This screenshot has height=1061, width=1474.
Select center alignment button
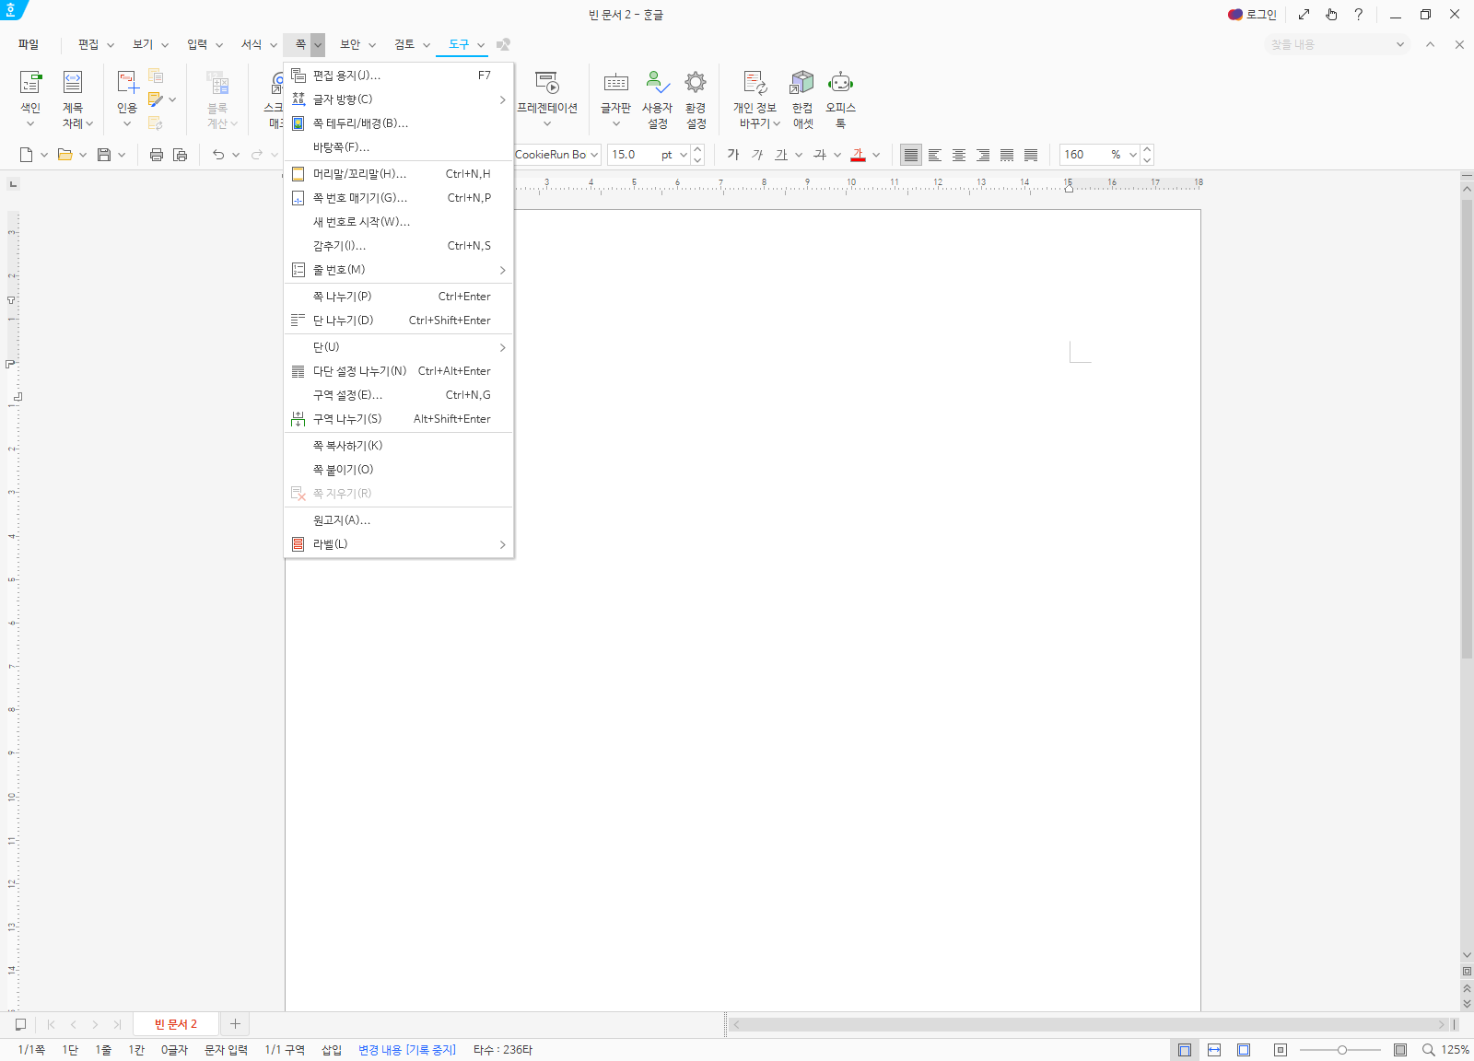click(x=959, y=155)
